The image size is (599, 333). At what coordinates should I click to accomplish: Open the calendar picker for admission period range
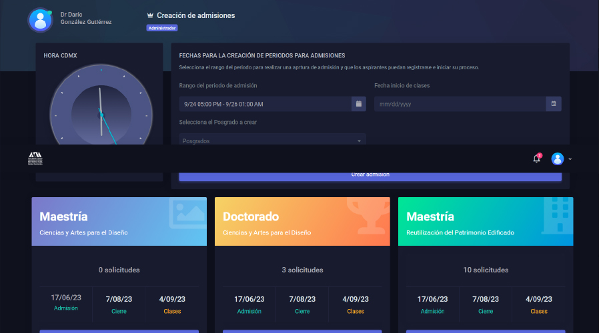click(358, 104)
